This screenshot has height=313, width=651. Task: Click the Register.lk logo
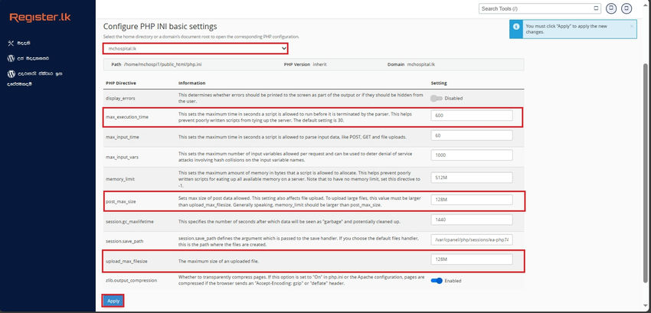coord(41,18)
